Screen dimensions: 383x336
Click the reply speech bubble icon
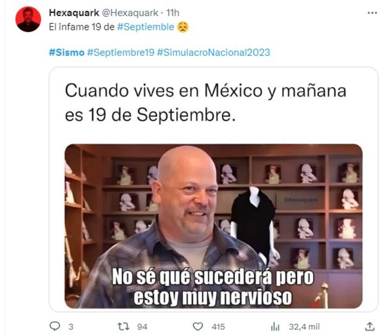tap(55, 326)
